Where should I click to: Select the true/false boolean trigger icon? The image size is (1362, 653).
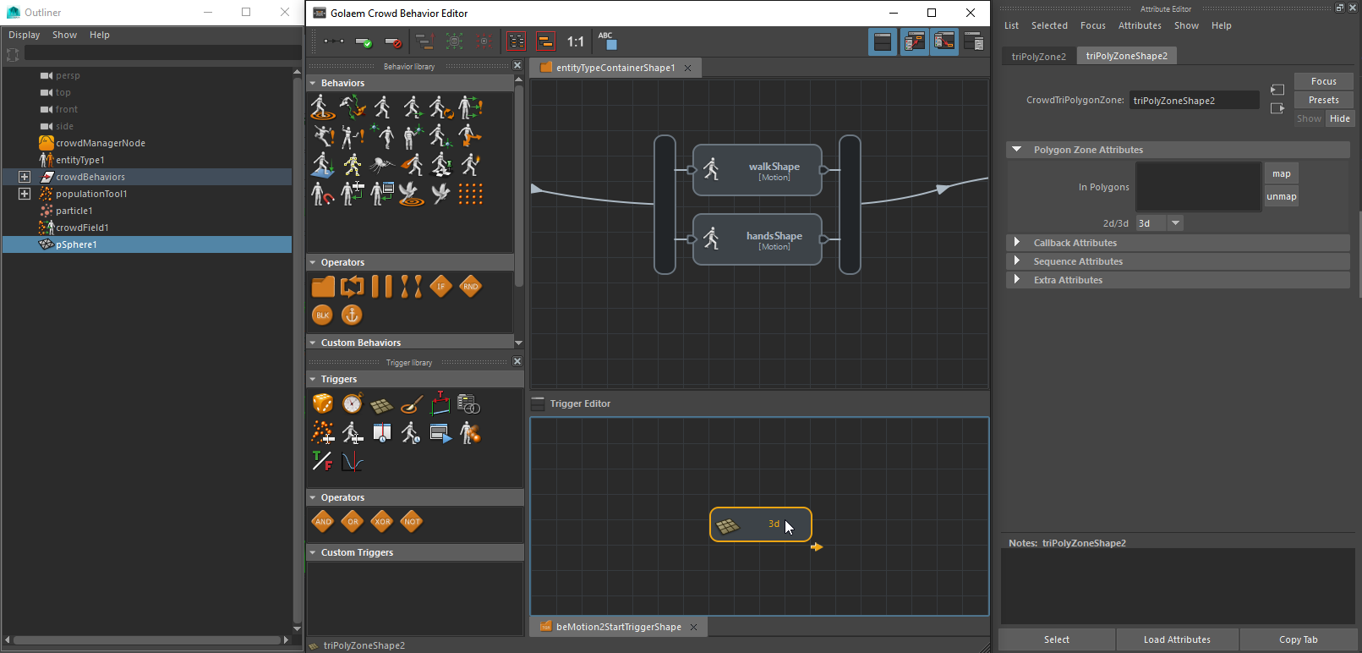click(x=322, y=461)
